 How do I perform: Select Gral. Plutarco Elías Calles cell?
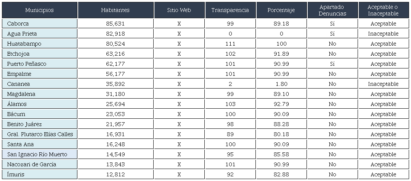pyautogui.click(x=40, y=134)
